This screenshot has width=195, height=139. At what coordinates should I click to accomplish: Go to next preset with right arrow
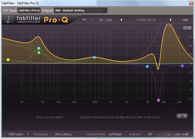pyautogui.click(x=171, y=20)
